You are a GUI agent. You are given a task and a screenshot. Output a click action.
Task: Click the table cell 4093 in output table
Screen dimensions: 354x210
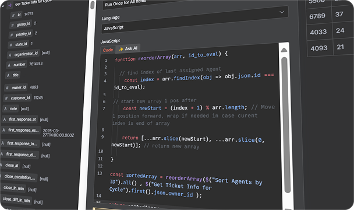point(319,48)
